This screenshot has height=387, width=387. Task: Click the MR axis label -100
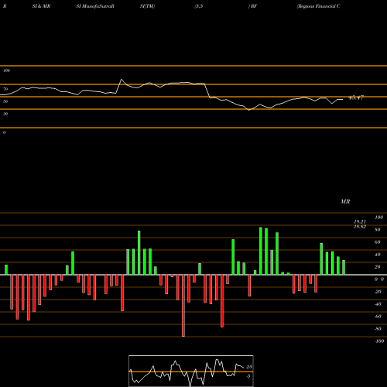(379, 341)
